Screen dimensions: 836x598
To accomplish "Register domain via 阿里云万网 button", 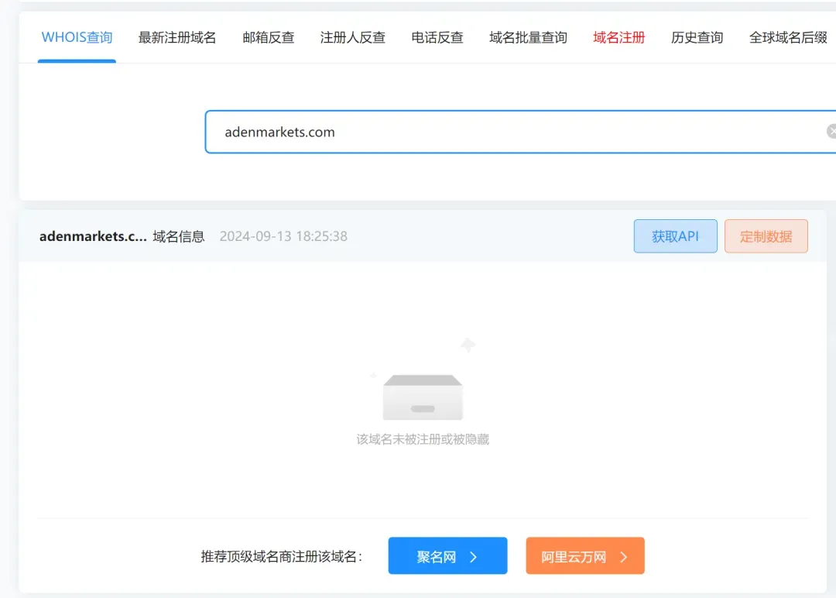I will [x=585, y=556].
